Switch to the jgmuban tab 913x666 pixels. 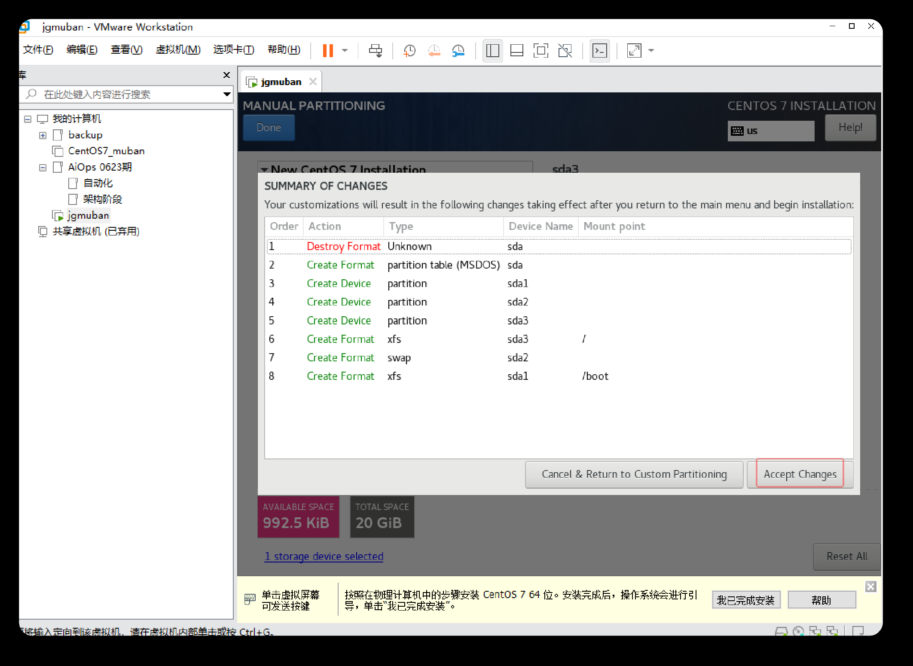point(281,82)
